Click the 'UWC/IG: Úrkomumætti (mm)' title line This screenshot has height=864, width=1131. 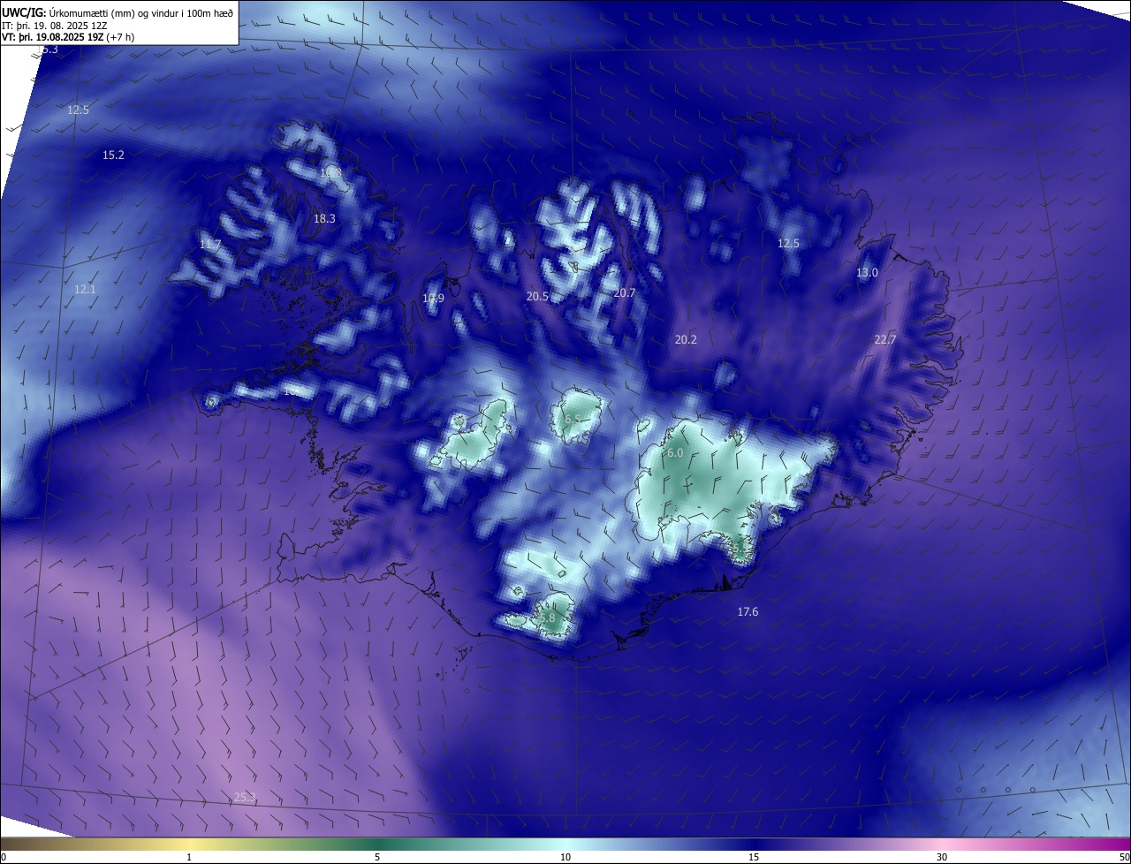click(117, 12)
